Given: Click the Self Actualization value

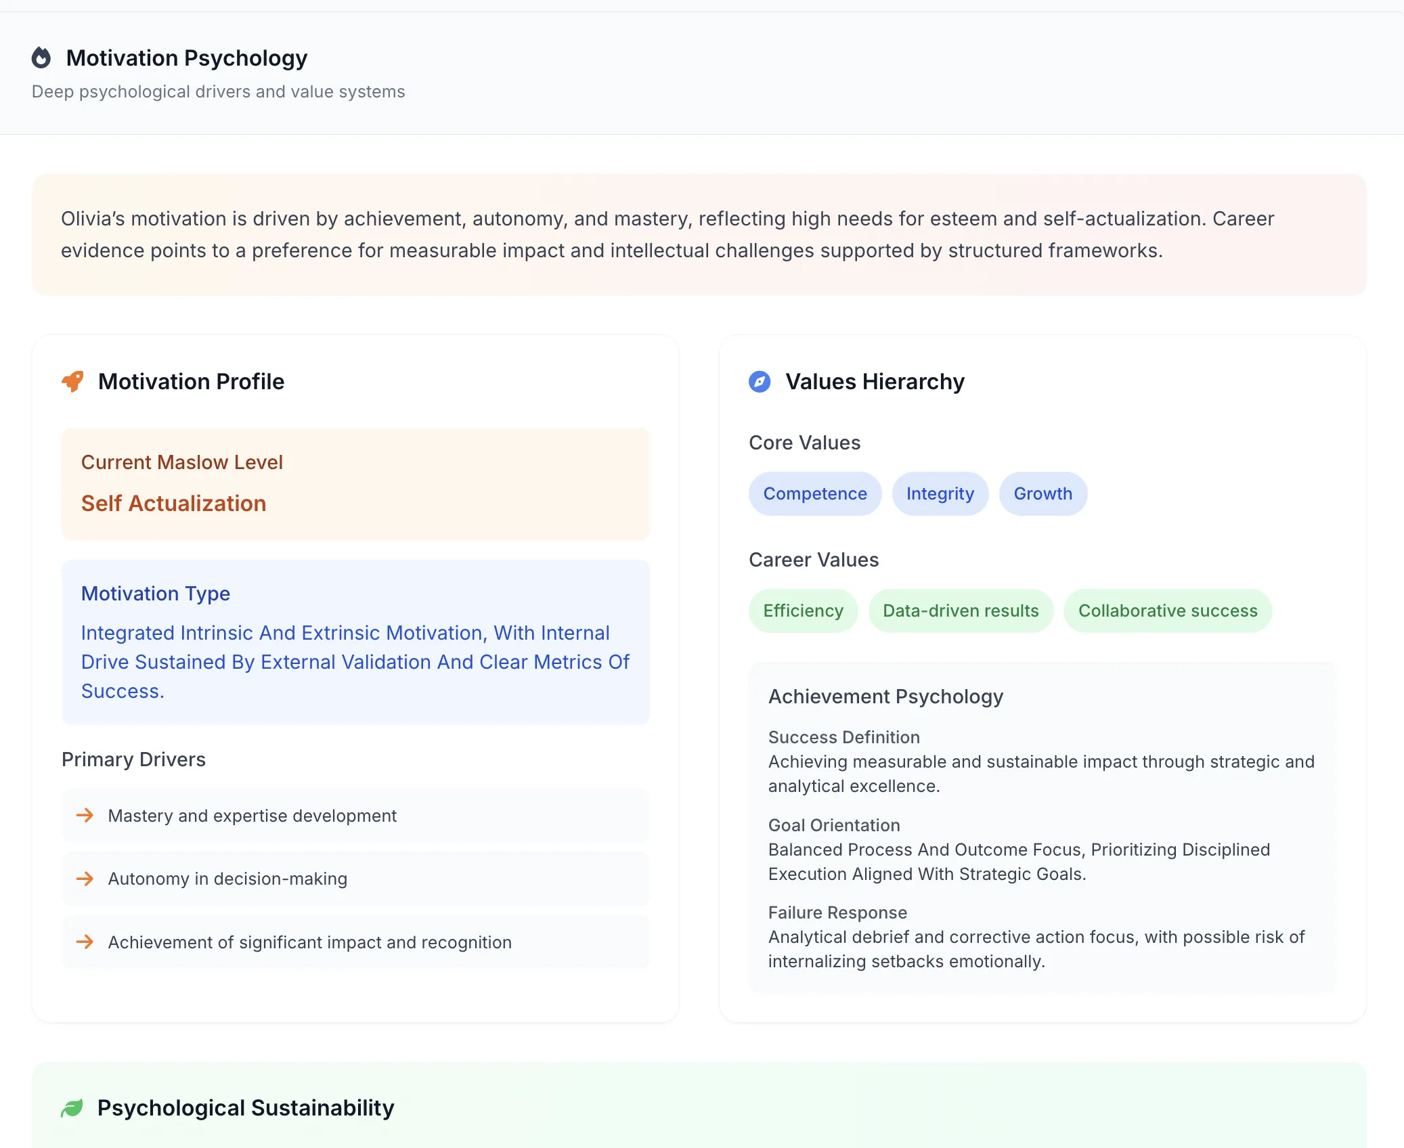Looking at the screenshot, I should pos(174,504).
